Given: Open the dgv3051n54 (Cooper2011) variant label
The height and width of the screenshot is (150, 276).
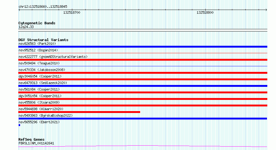Looking at the screenshot, I should pos(40,96).
